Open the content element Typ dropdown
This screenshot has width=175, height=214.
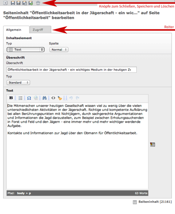coord(26,50)
